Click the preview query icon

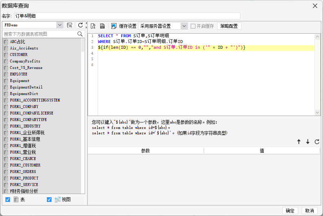tap(93, 26)
